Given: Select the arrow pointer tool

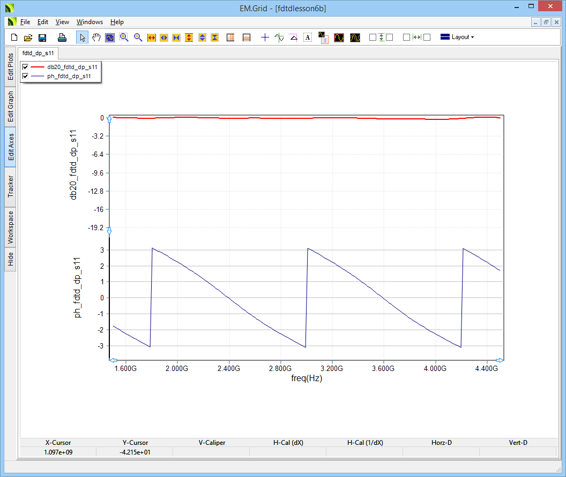Looking at the screenshot, I should (x=83, y=37).
